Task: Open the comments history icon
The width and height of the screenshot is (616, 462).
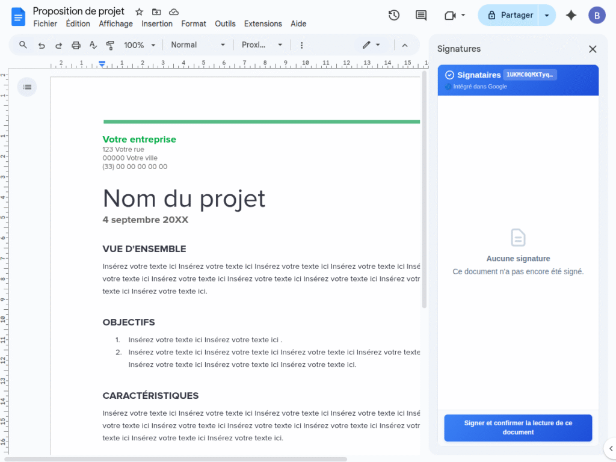Action: point(421,15)
